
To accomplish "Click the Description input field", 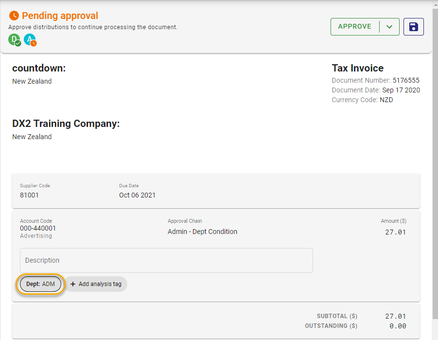I will click(x=166, y=260).
